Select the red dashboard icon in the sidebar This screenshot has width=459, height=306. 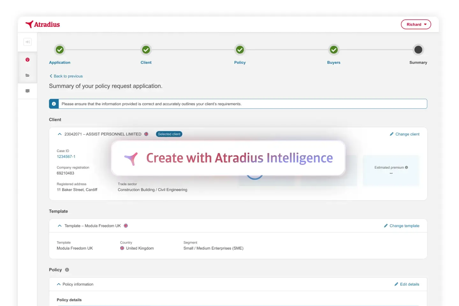[27, 60]
